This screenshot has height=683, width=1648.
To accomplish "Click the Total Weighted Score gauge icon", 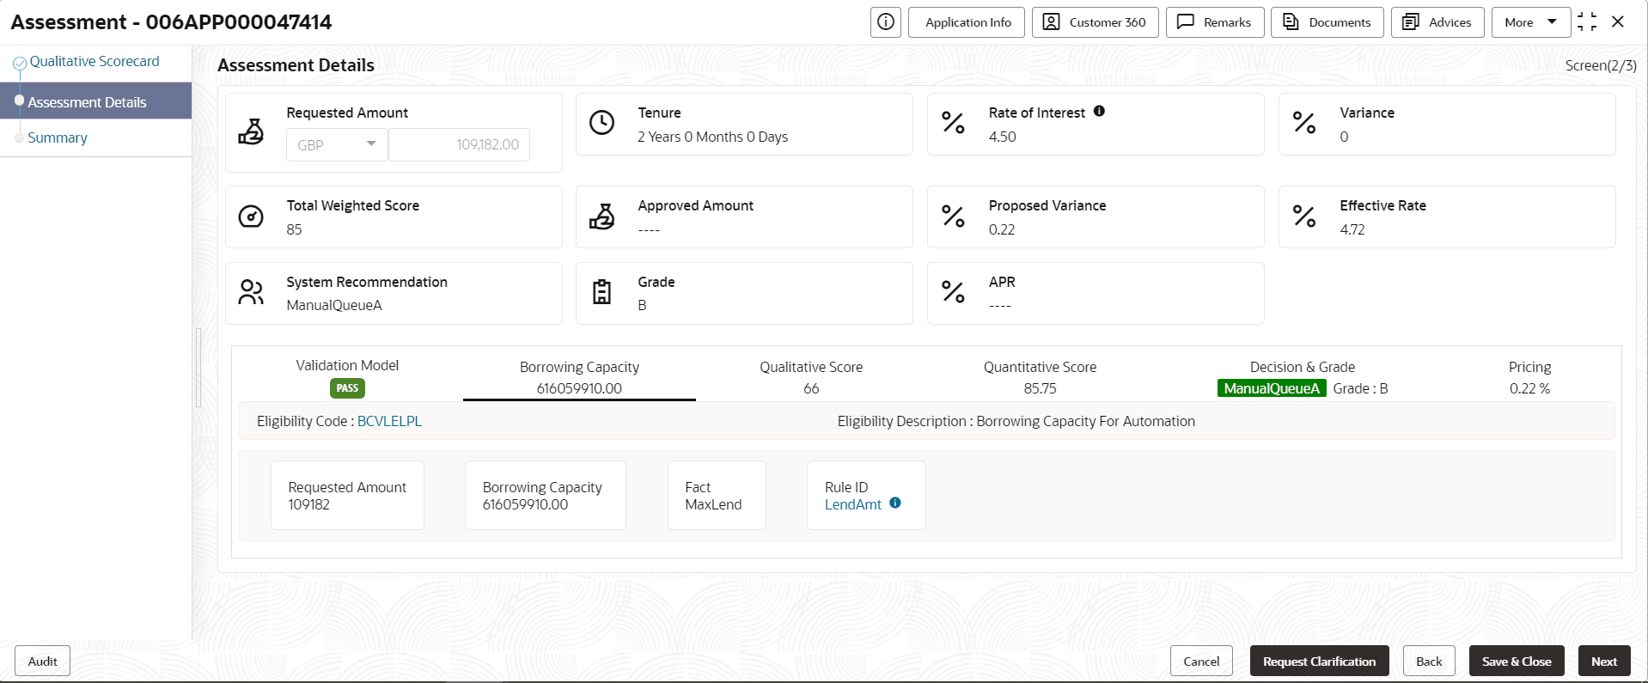I will 250,216.
